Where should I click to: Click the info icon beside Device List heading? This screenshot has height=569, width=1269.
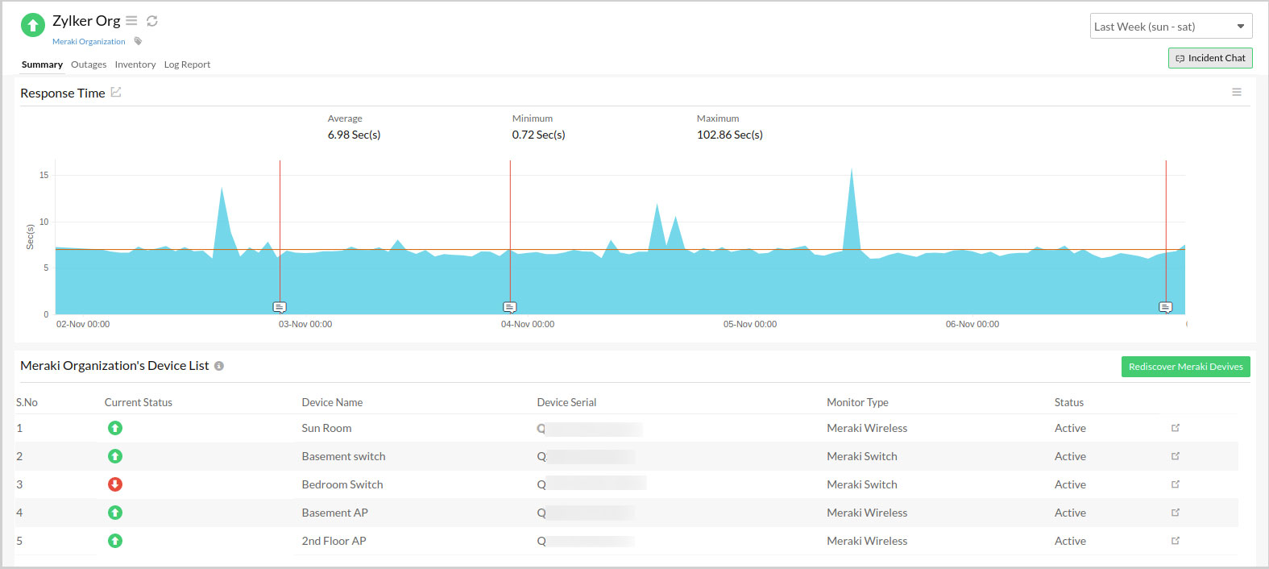tap(219, 366)
